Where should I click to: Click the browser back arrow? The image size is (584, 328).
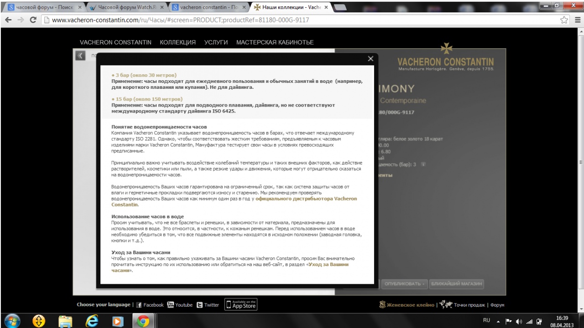pyautogui.click(x=8, y=20)
